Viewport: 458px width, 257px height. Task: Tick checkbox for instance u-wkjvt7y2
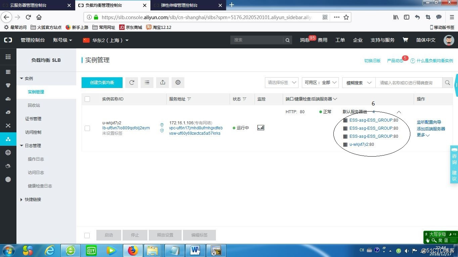(87, 128)
